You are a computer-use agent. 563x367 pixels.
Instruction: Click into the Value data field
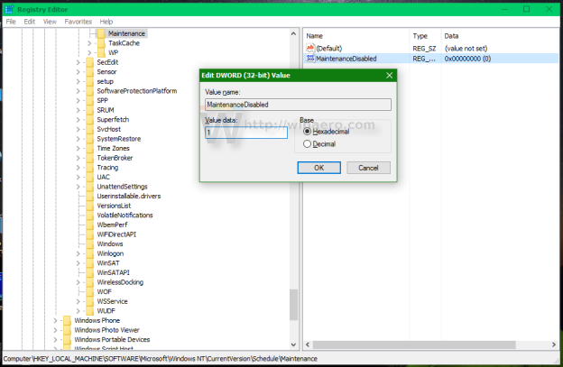pos(245,133)
